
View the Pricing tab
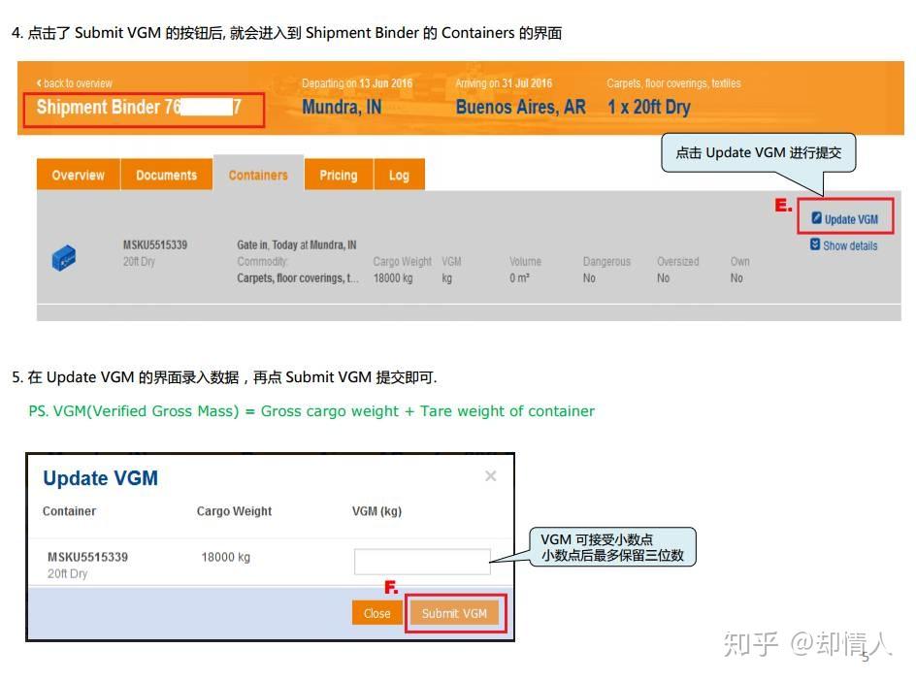[x=338, y=175]
